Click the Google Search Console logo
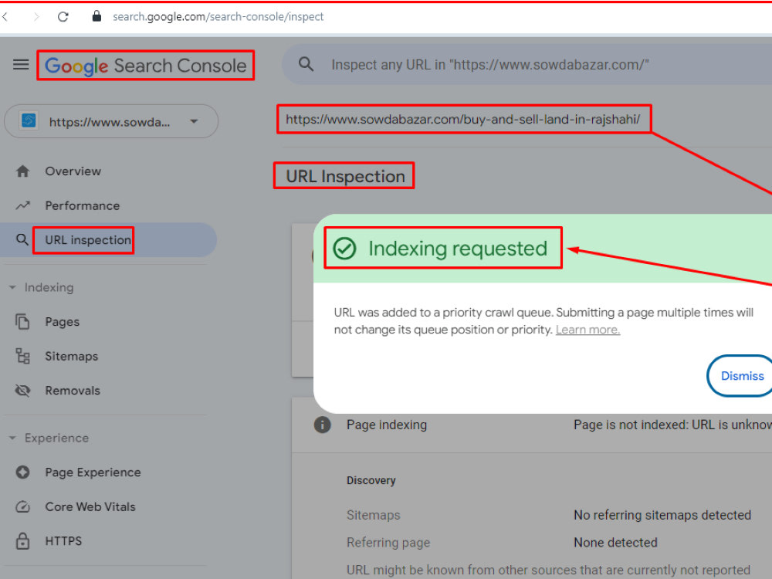Image resolution: width=772 pixels, height=579 pixels. 146,66
